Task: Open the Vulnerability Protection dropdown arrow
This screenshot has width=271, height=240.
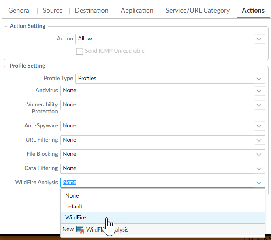Action: pos(259,105)
